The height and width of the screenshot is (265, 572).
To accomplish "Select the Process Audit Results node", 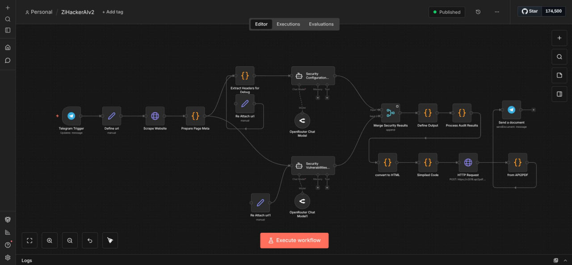I will point(462,113).
